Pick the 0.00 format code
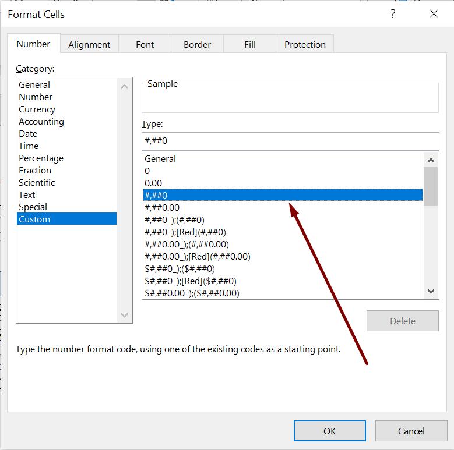This screenshot has height=450, width=454. (153, 183)
